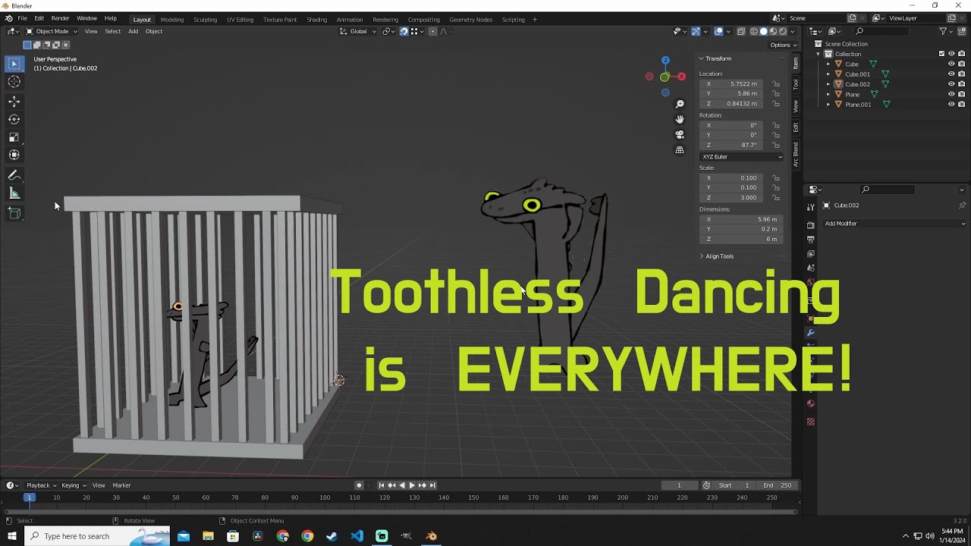
Task: Click the pin icon beside Cube.002
Action: [962, 206]
